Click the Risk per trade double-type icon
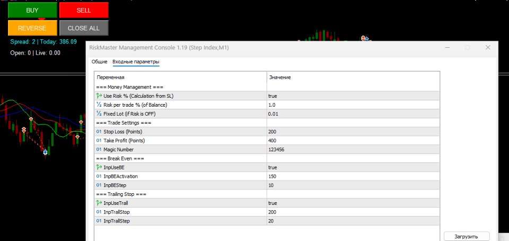 [x=99, y=105]
